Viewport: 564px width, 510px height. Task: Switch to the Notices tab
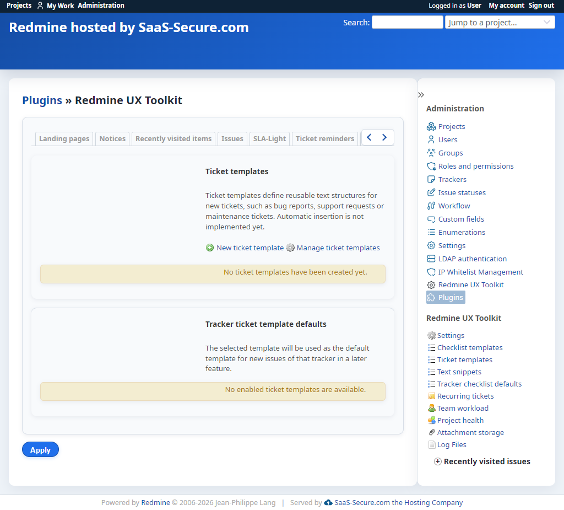[112, 139]
